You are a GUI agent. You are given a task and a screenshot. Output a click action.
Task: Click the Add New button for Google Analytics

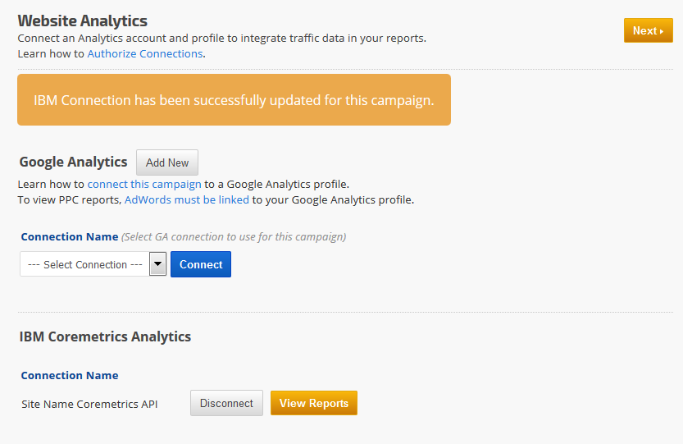[167, 162]
